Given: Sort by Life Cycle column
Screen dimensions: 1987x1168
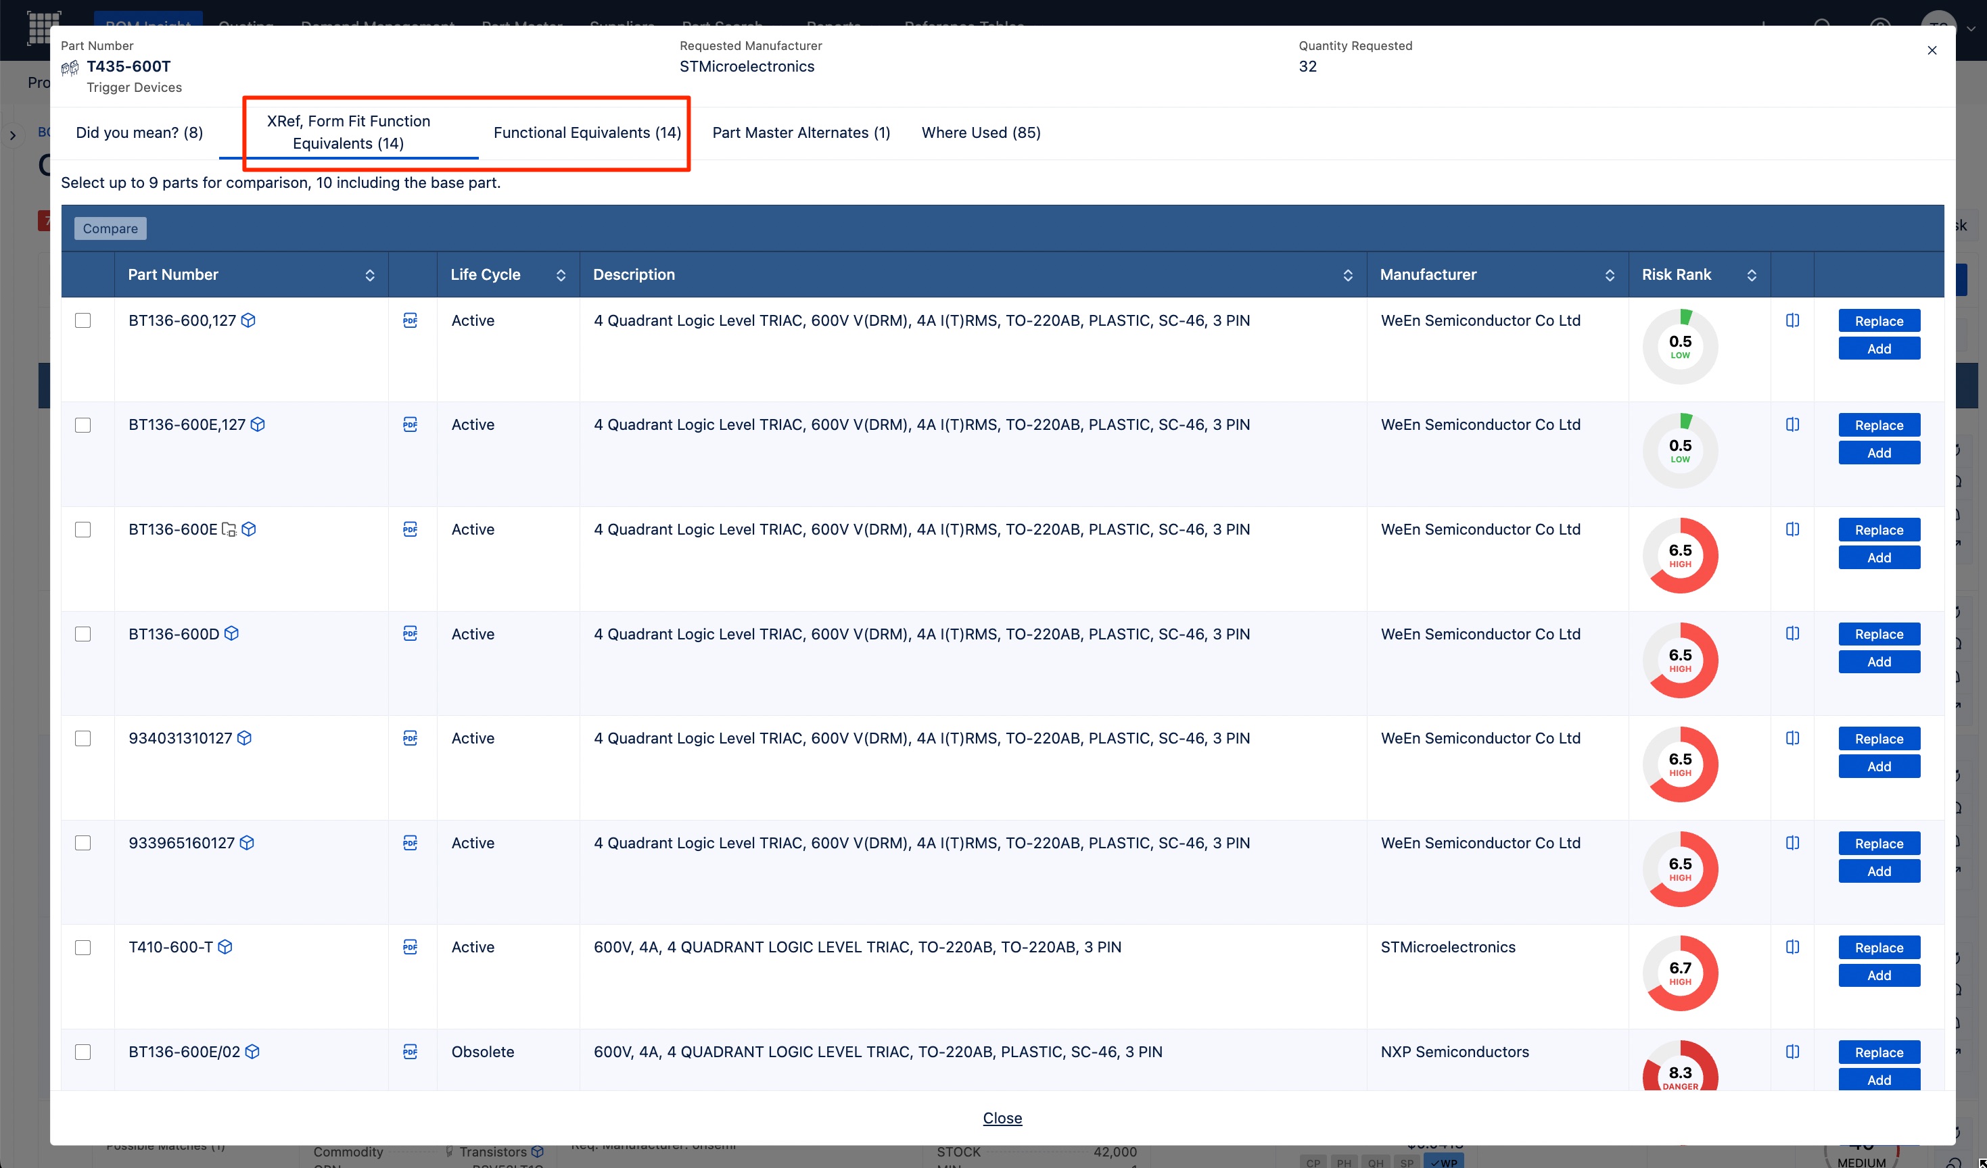Looking at the screenshot, I should coord(561,275).
